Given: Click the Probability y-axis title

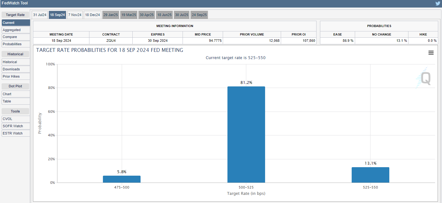Looking at the screenshot, I should click(40, 123).
